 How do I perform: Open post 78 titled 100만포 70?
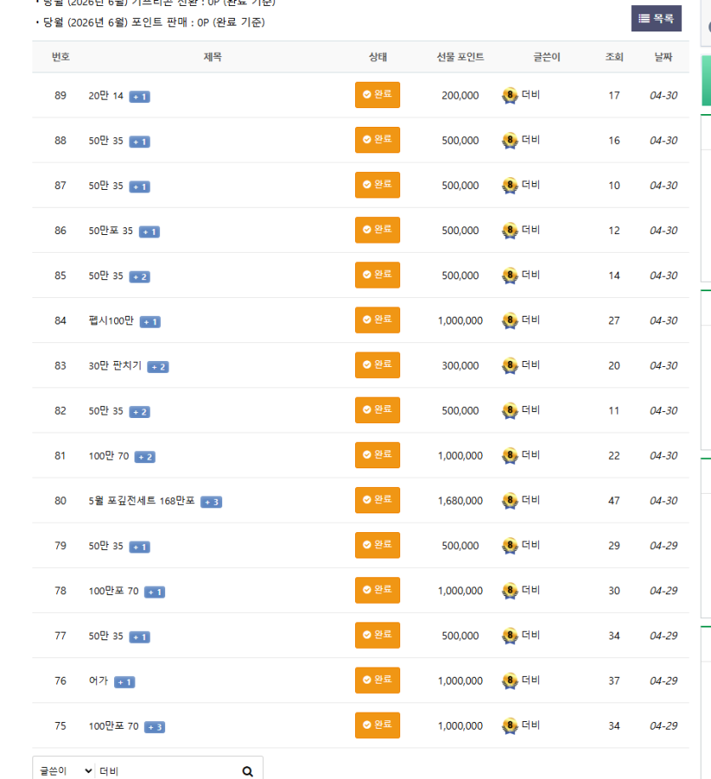[113, 591]
